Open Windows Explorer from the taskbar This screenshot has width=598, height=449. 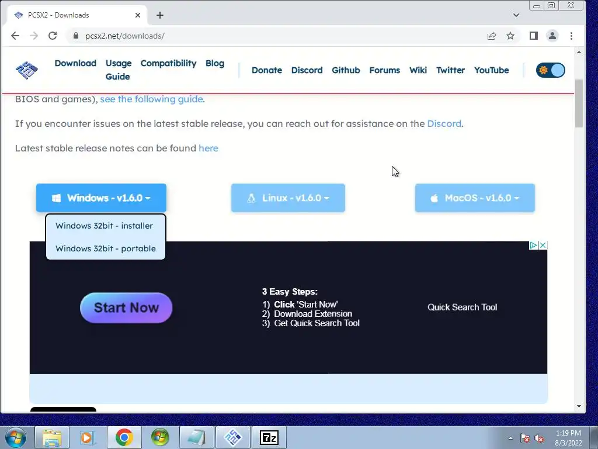52,437
